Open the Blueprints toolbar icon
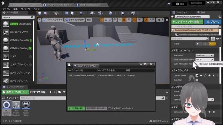 (x=92, y=13)
